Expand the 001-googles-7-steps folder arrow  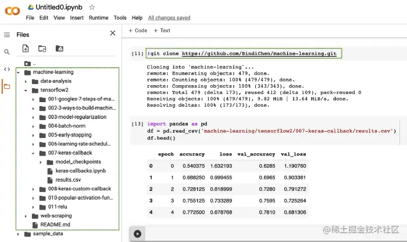pos(33,99)
